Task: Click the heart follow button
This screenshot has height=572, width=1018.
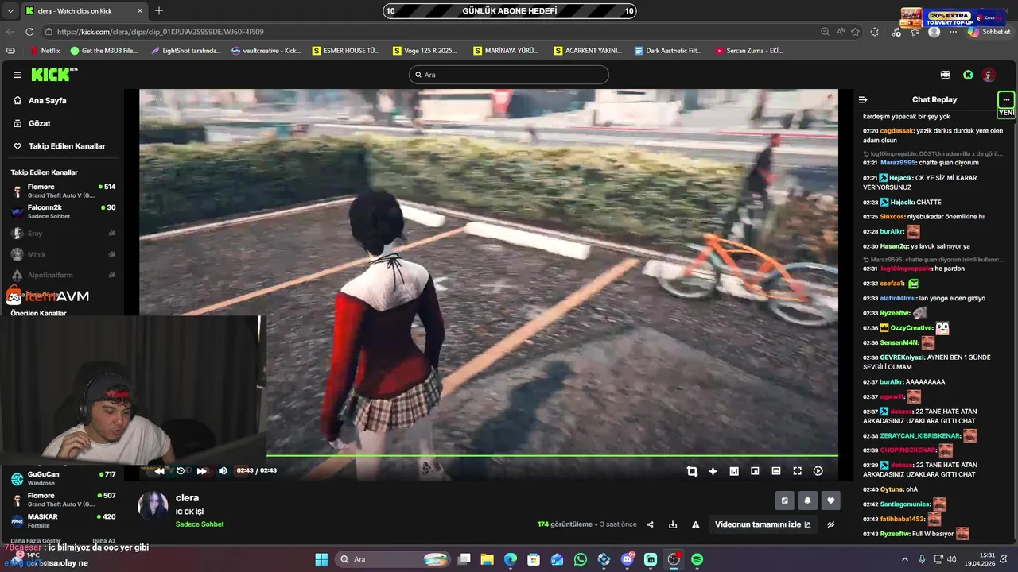Action: point(831,500)
